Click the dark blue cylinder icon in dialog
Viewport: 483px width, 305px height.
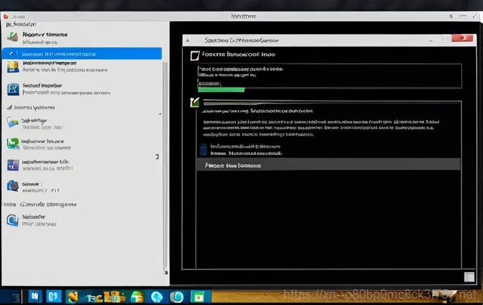point(203,150)
